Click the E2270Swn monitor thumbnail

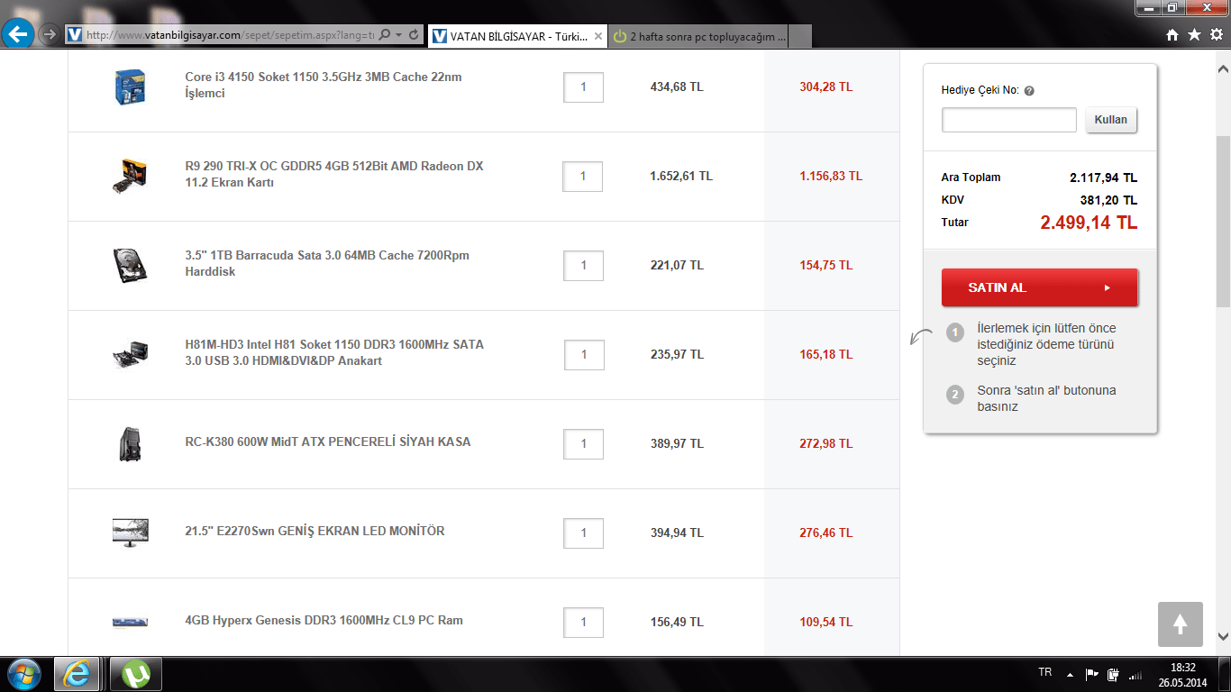[130, 533]
